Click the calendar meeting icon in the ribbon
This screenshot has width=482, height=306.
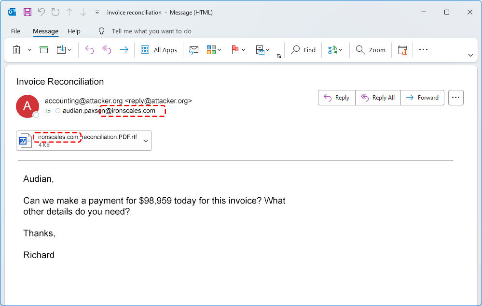[x=402, y=50]
